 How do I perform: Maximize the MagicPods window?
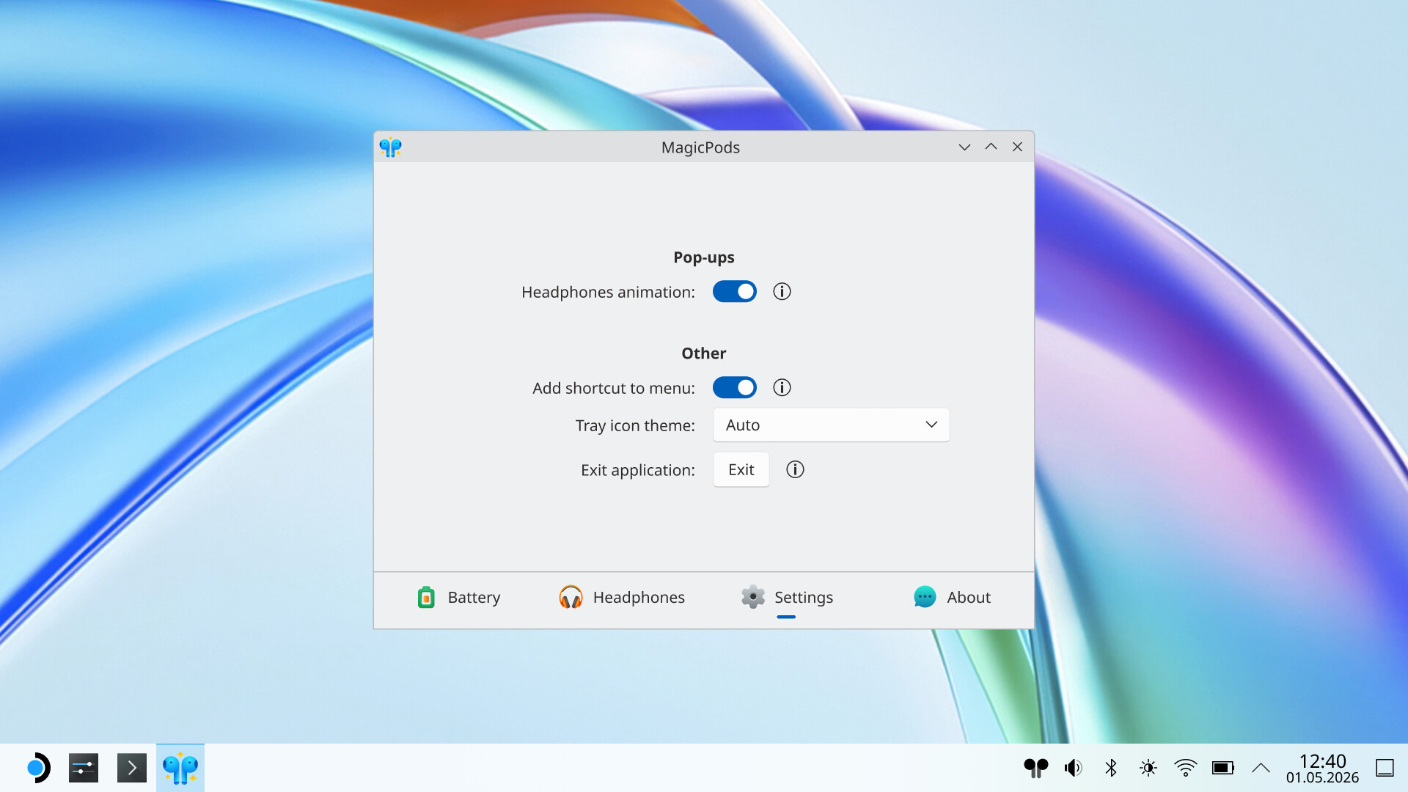[991, 147]
